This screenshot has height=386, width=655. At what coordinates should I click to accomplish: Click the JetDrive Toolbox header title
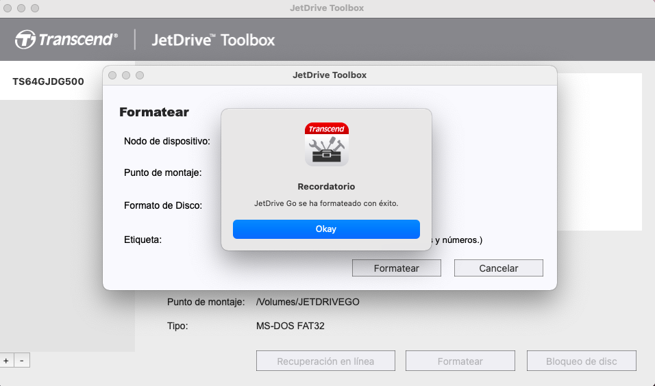213,40
